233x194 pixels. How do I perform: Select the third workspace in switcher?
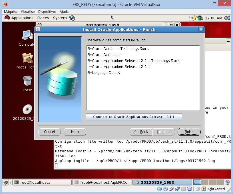(x=212, y=182)
